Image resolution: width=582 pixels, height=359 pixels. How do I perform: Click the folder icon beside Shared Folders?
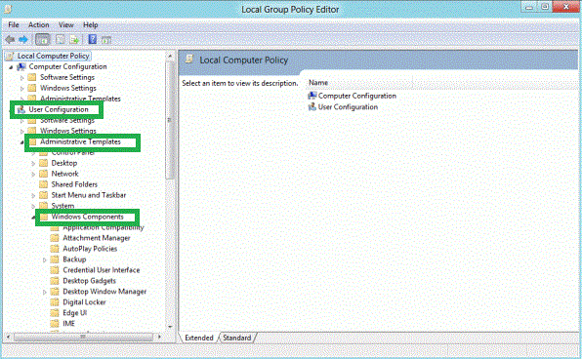43,184
